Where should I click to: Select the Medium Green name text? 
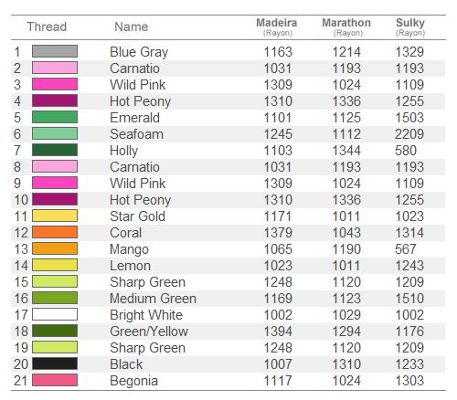coord(153,299)
